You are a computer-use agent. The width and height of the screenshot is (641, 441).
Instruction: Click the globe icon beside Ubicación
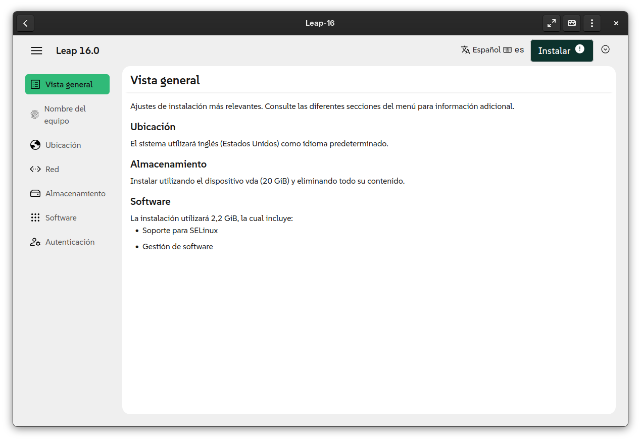click(35, 145)
